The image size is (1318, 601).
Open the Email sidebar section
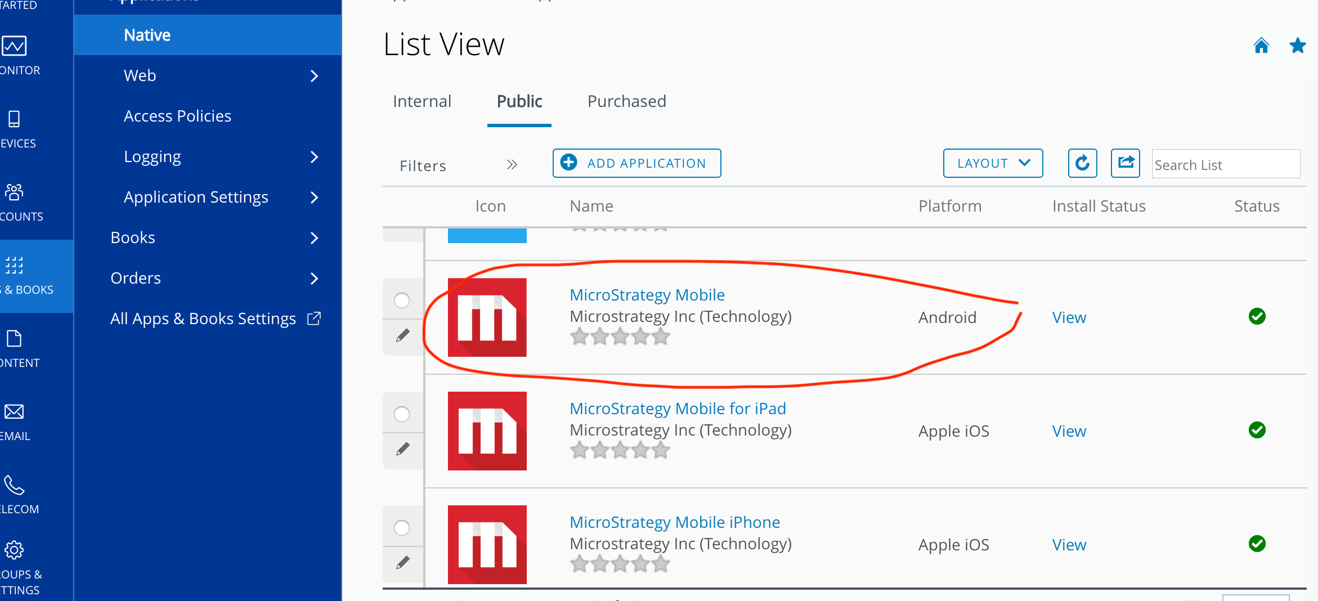point(16,423)
